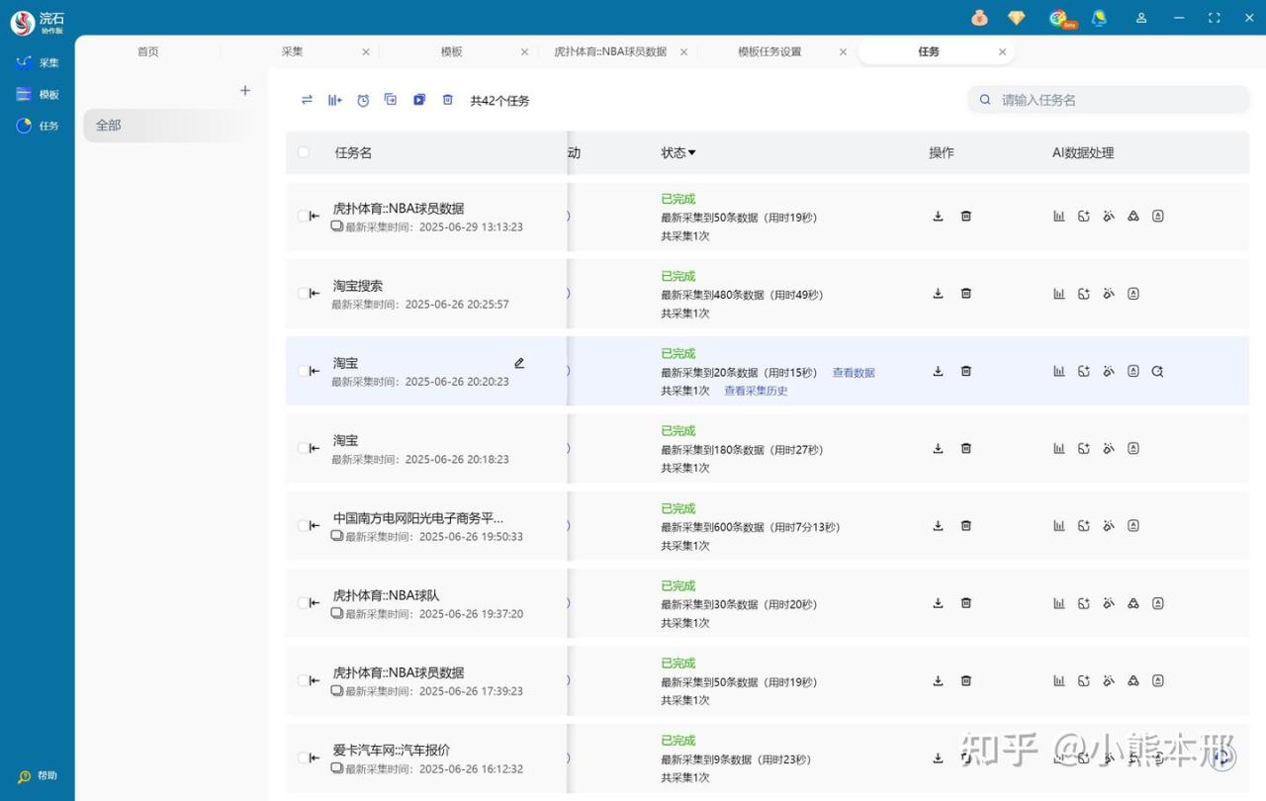Click the swap arrows toolbar icon
Image resolution: width=1266 pixels, height=801 pixels.
point(307,100)
